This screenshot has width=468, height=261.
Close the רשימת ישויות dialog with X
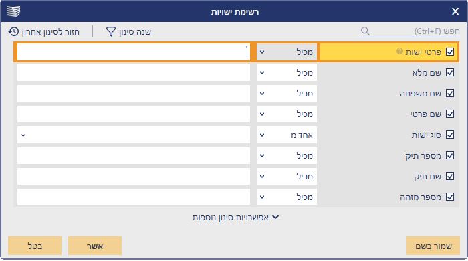pos(455,11)
